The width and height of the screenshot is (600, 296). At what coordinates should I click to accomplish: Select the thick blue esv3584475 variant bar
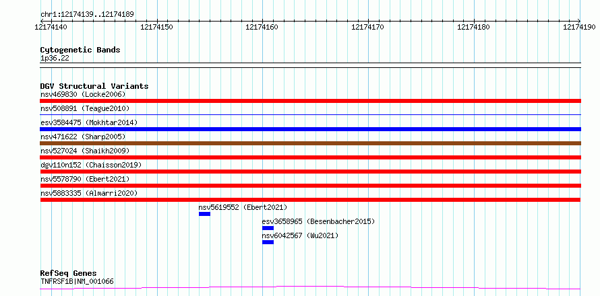(310, 129)
